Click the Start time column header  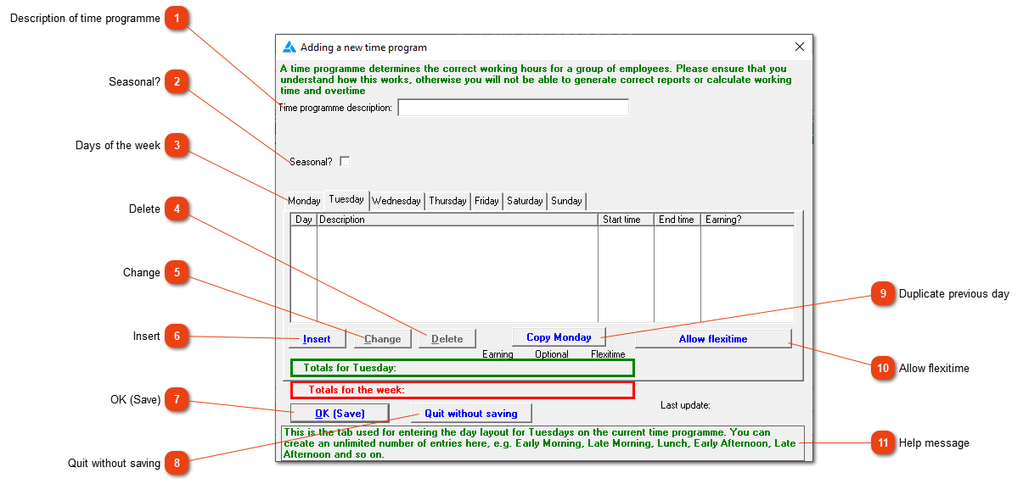click(x=626, y=220)
